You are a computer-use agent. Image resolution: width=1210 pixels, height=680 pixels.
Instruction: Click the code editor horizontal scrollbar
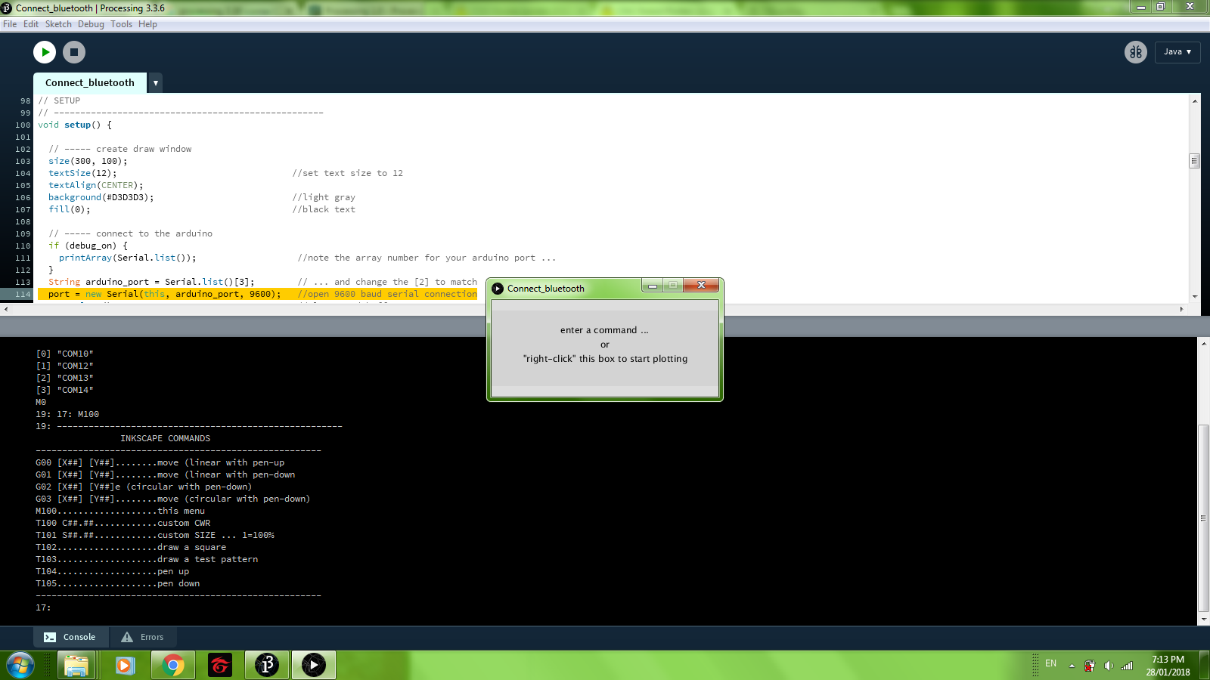[594, 309]
